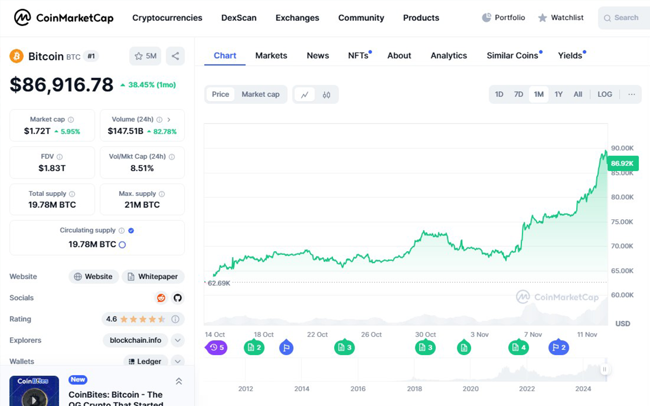Click Max. supply info icon
This screenshot has width=650, height=406.
162,194
